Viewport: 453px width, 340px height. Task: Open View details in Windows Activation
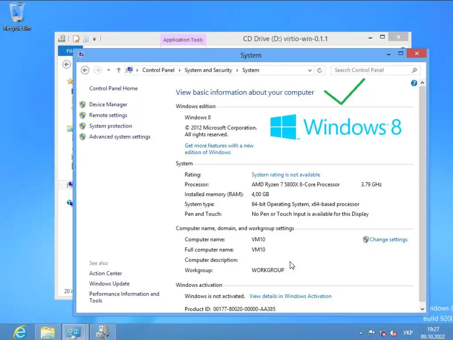coord(290,296)
